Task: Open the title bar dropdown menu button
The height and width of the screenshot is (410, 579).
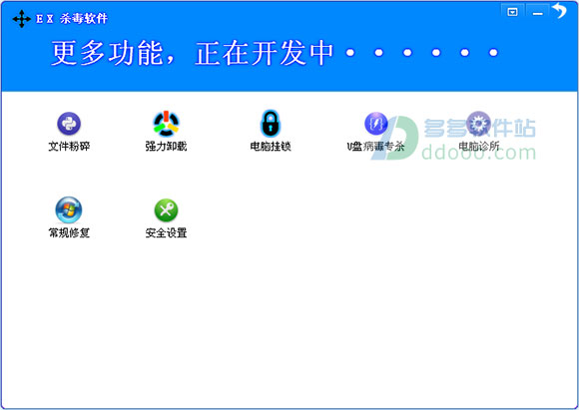Action: (512, 11)
